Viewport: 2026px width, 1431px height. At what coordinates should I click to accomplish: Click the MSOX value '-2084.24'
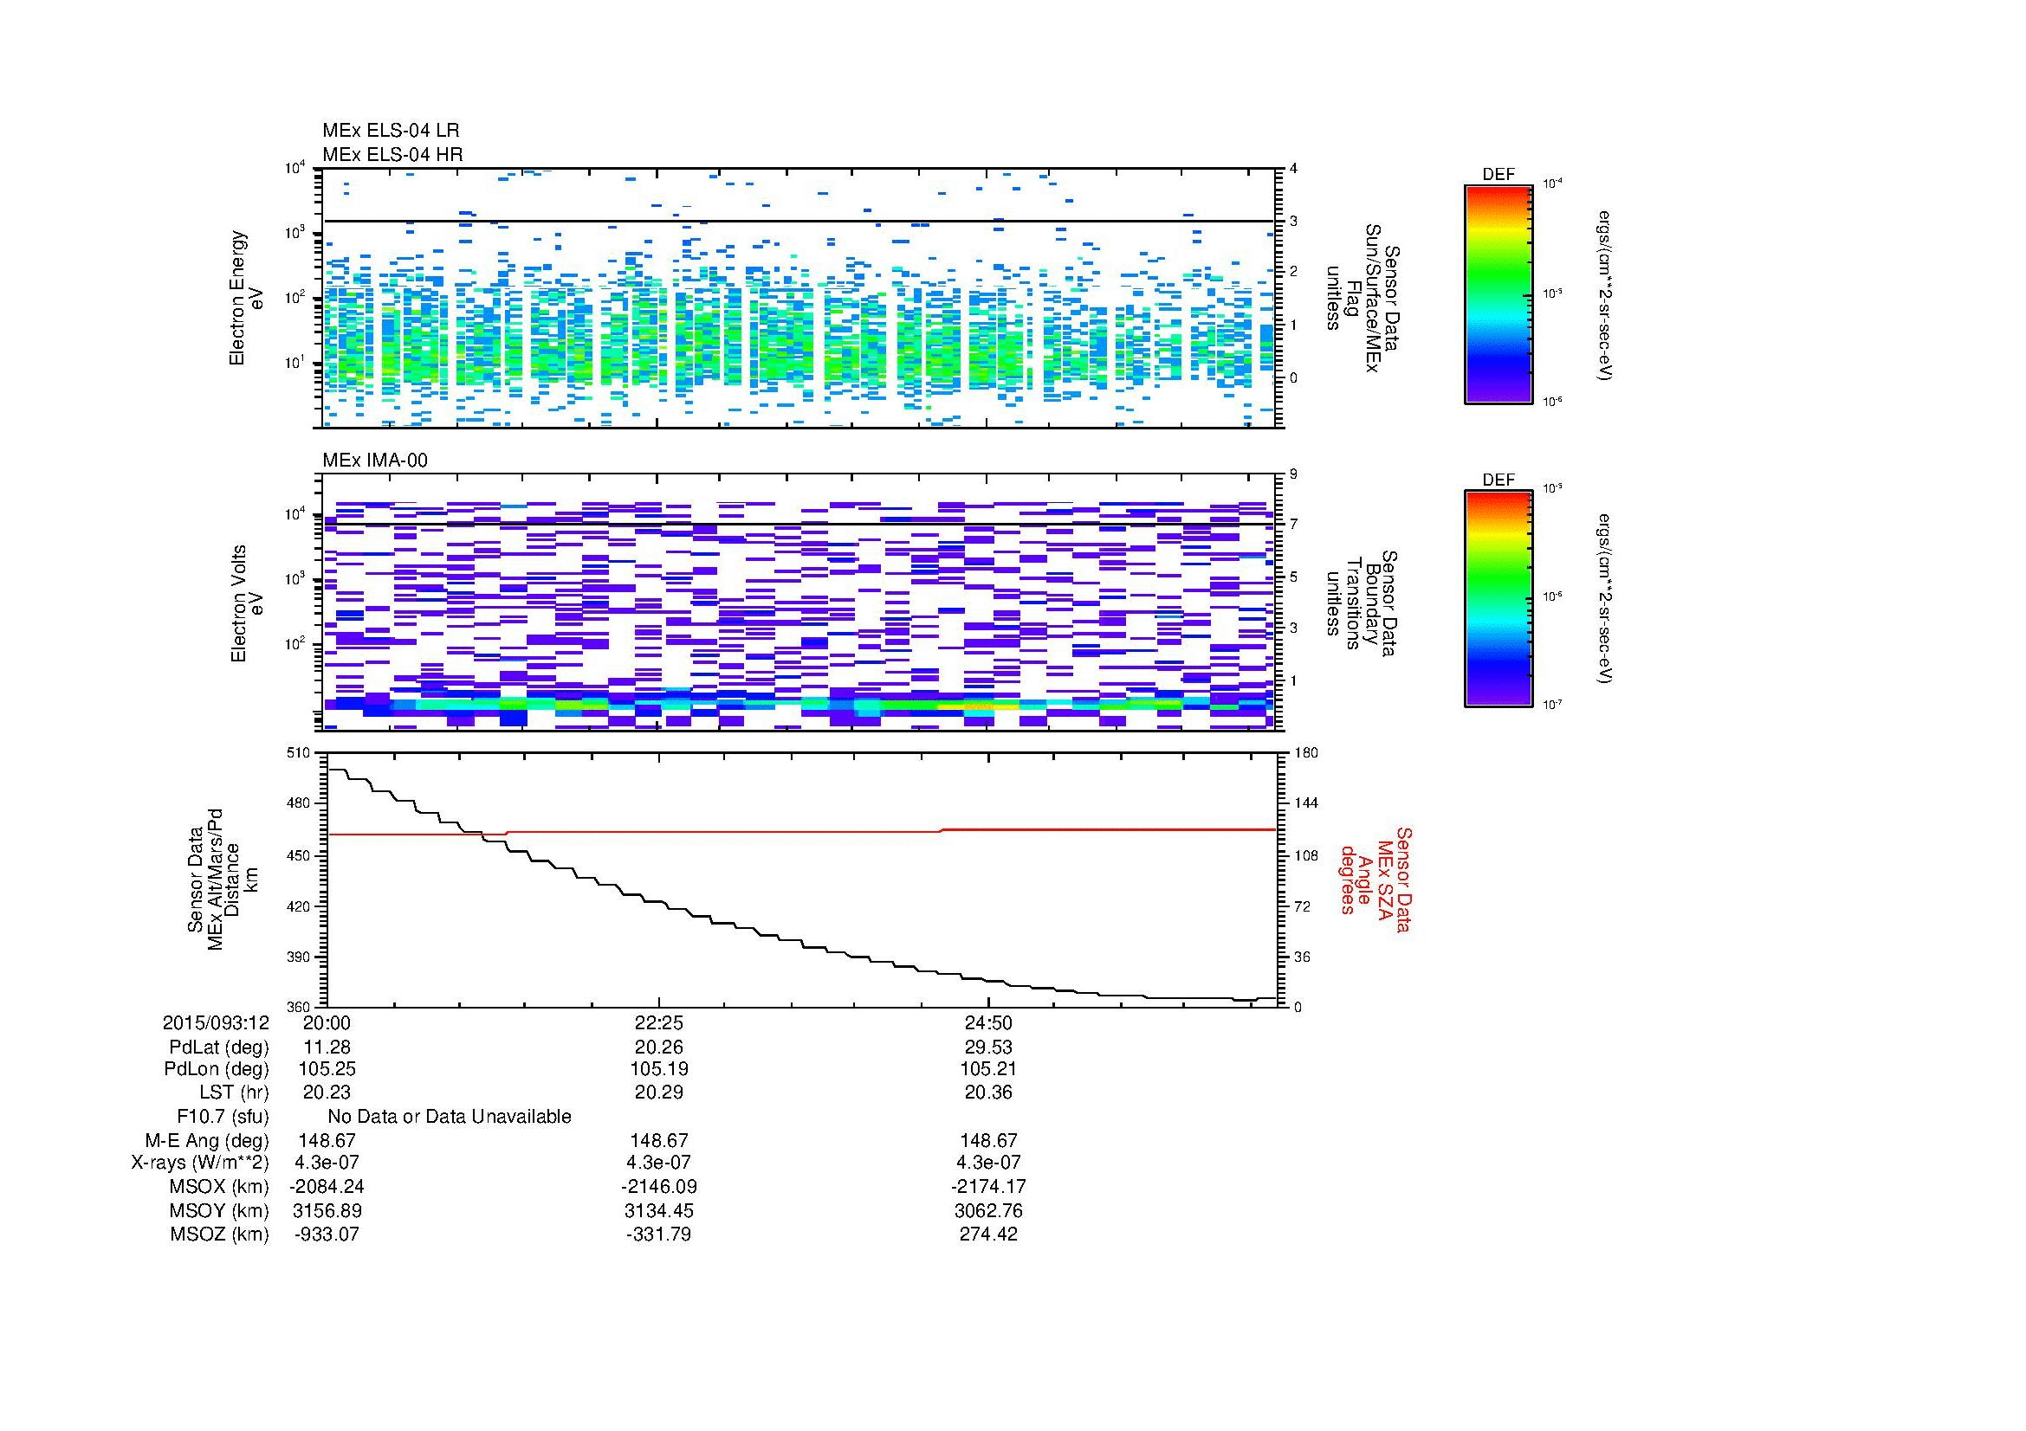(327, 1187)
